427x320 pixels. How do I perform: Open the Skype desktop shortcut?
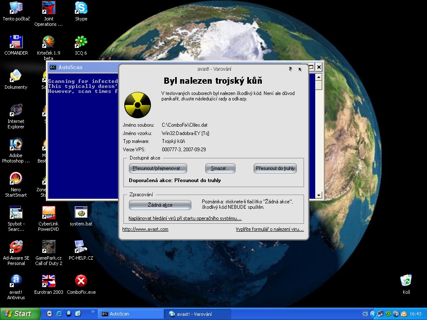pyautogui.click(x=81, y=8)
